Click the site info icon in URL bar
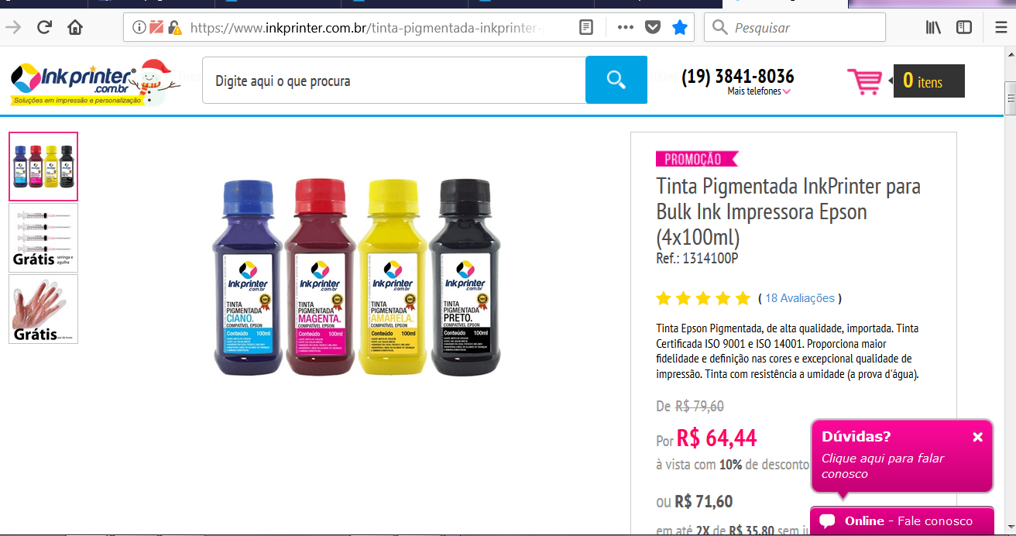1016x536 pixels. [x=139, y=28]
